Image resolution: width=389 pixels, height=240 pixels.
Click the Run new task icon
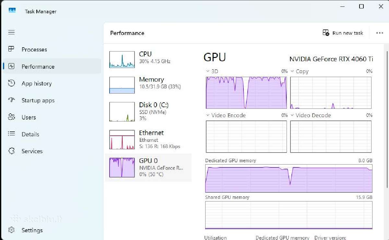[326, 33]
